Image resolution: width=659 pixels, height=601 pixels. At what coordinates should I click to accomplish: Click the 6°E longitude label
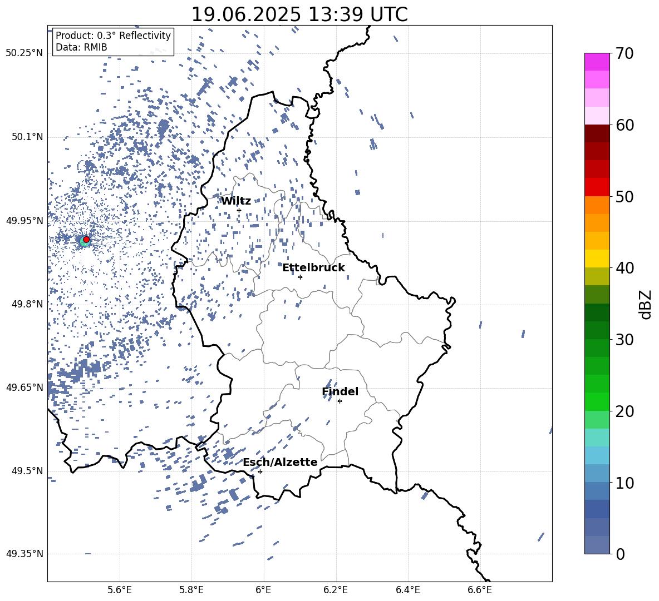tap(263, 590)
